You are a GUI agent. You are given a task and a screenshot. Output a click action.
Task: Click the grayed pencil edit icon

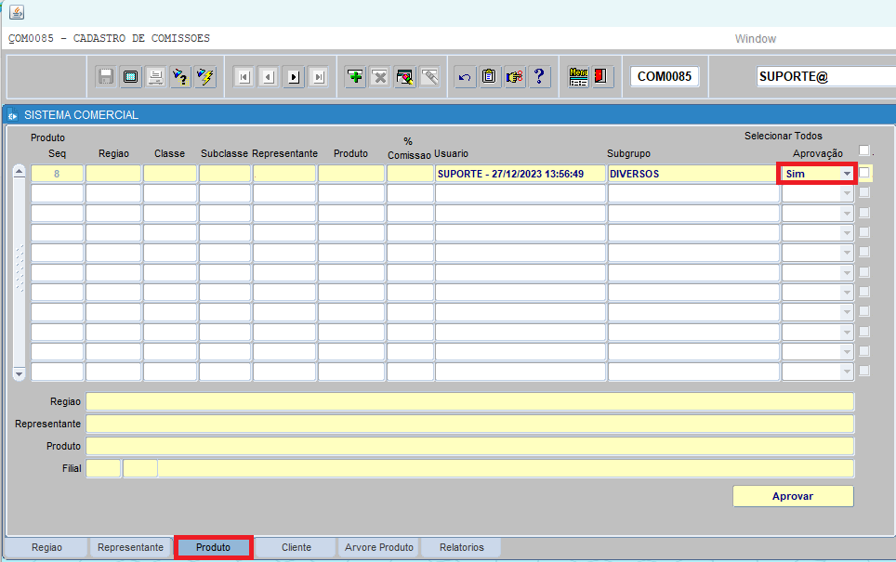pyautogui.click(x=429, y=76)
